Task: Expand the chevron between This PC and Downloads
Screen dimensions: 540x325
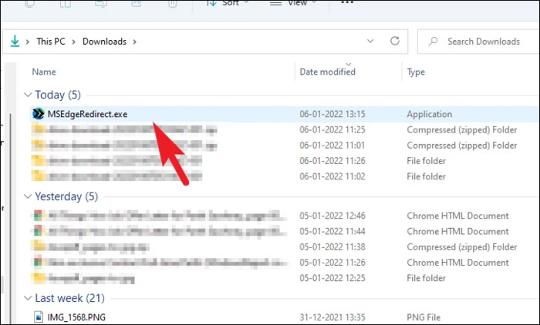Action: [x=76, y=42]
